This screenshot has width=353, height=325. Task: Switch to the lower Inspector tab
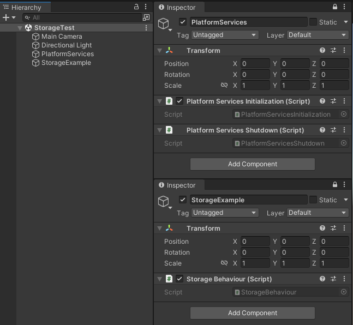point(180,185)
